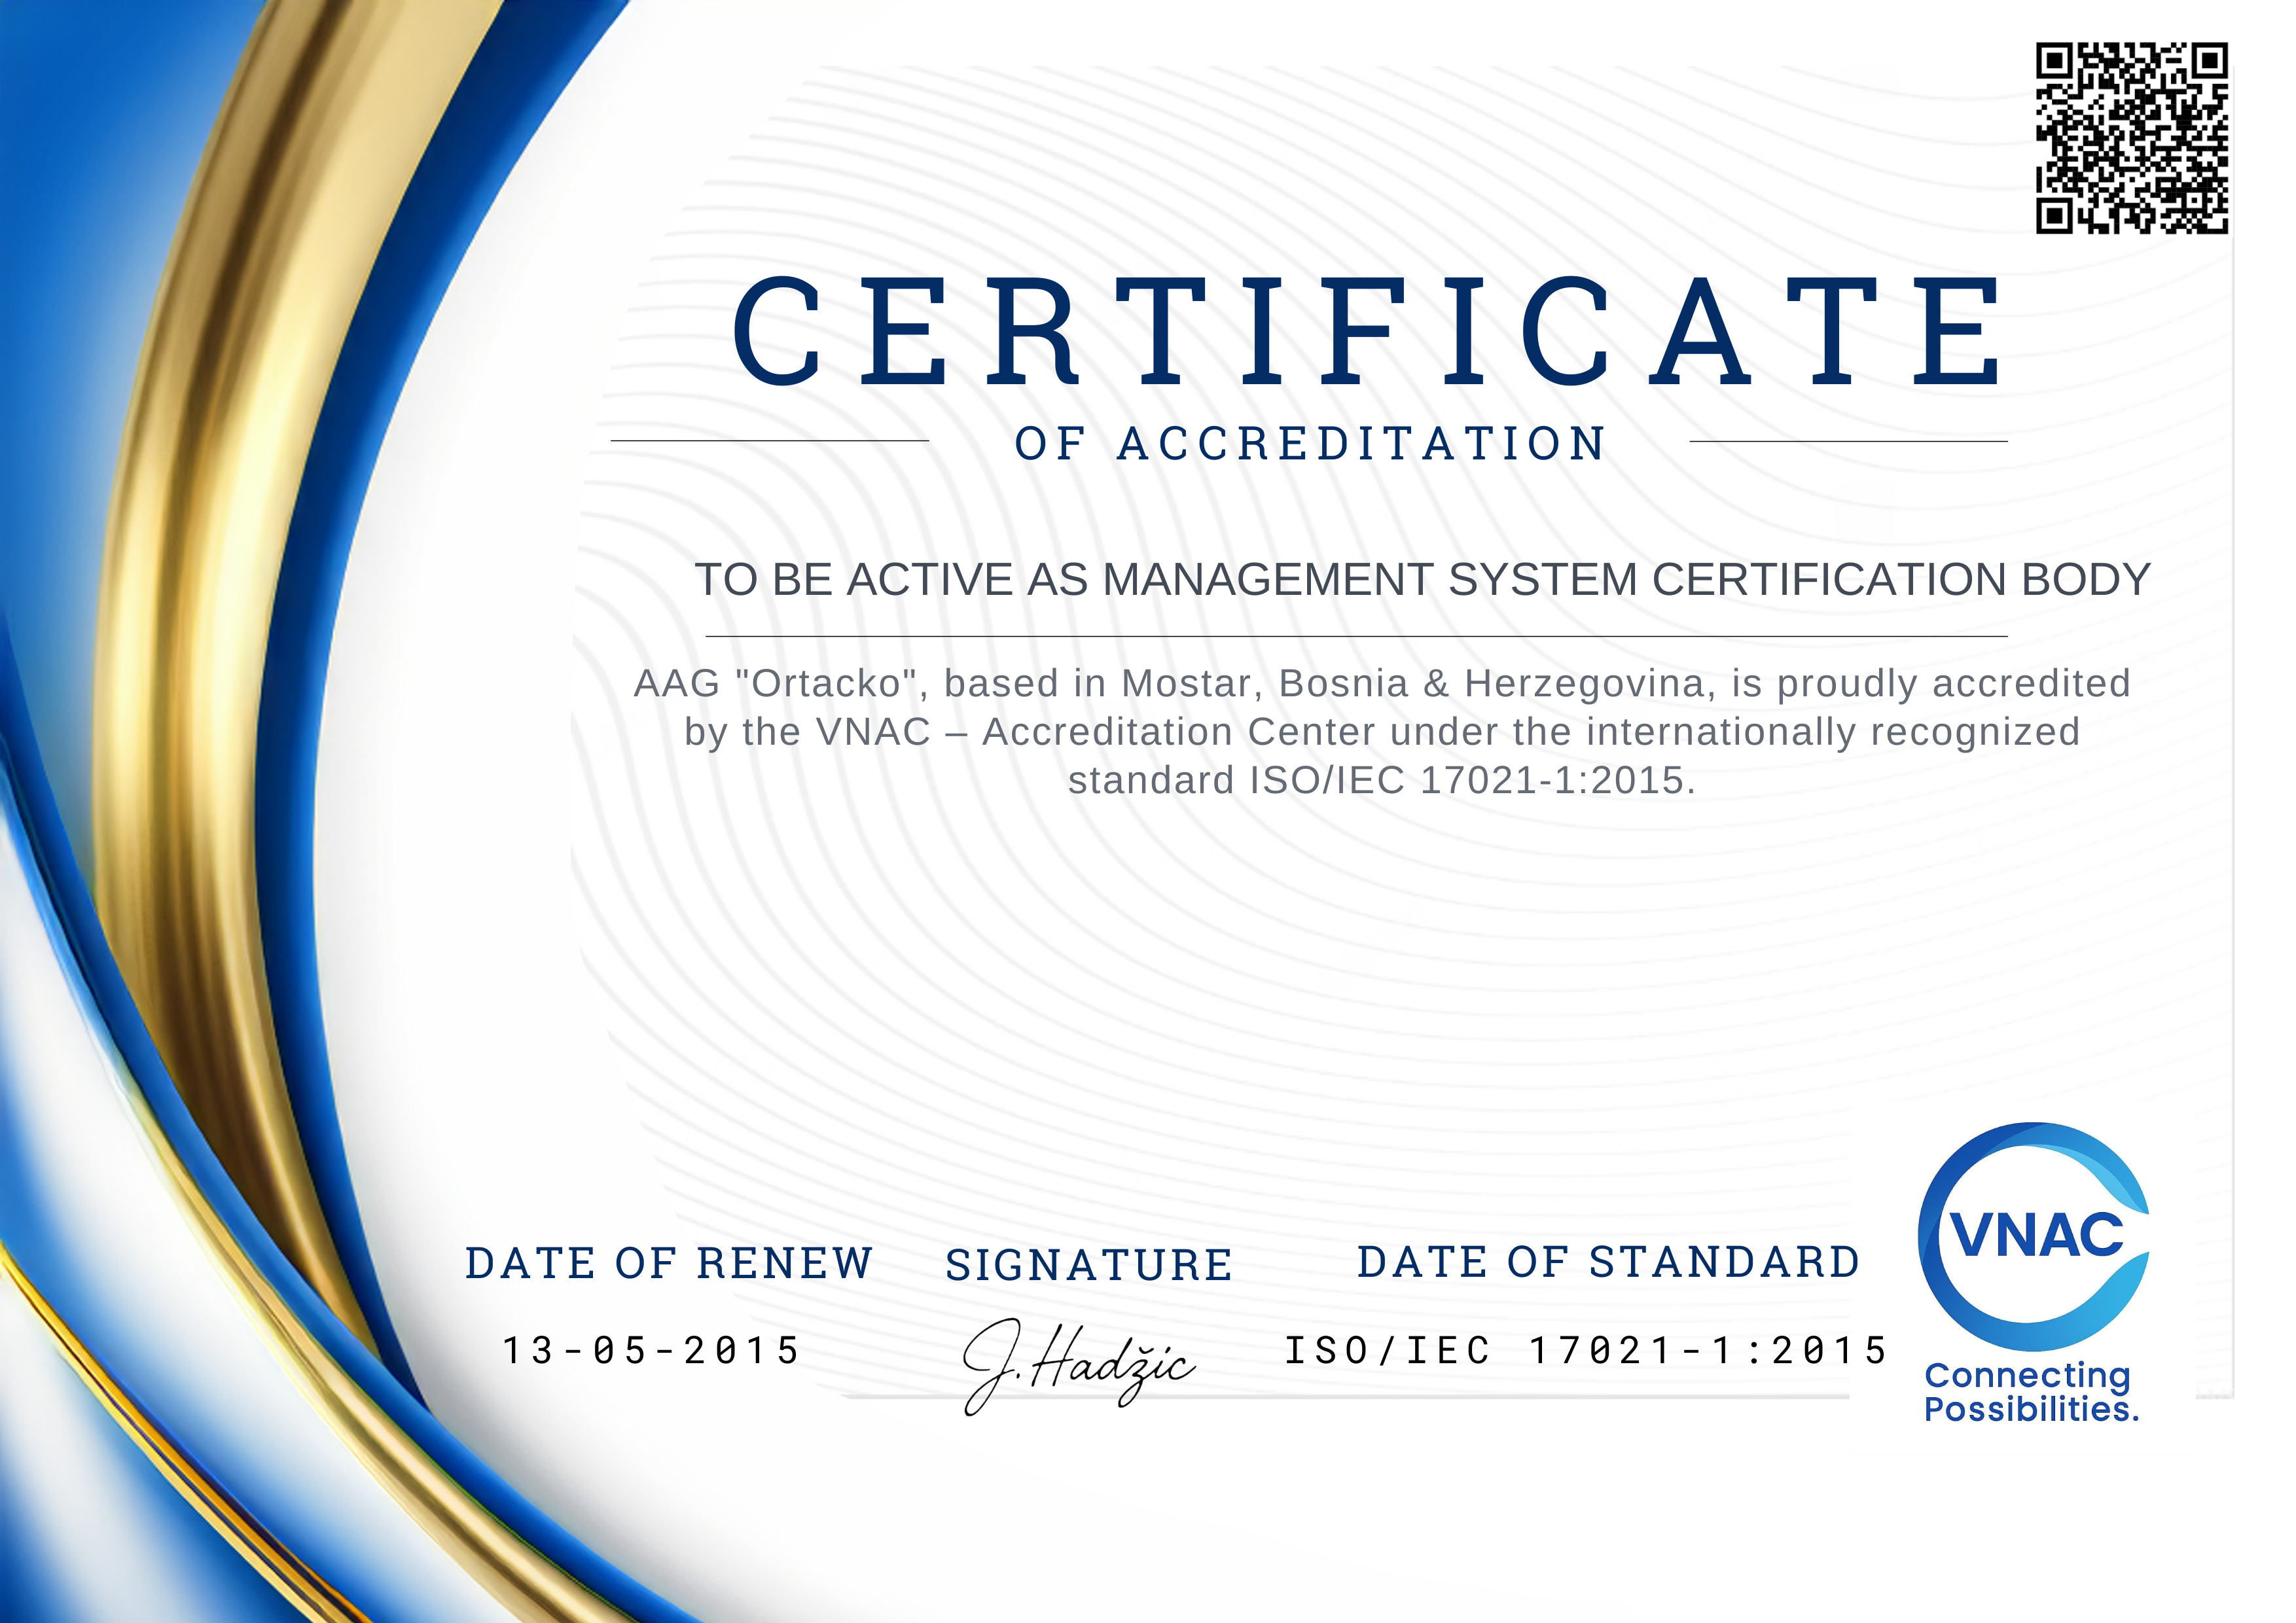Click the SIGNATURE label
2296x1623 pixels.
click(x=1089, y=1265)
